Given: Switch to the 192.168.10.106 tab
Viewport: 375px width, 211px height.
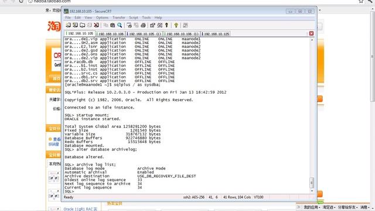Looking at the screenshot, I should [111, 34].
